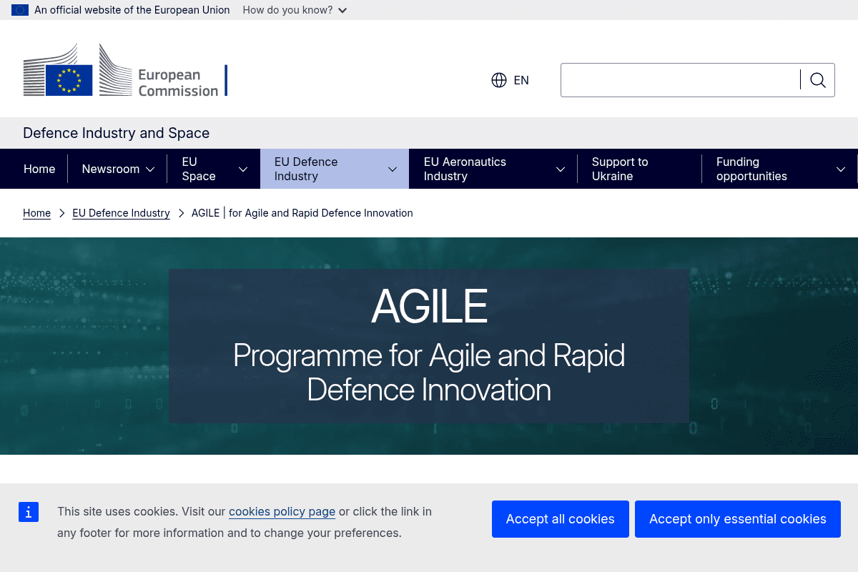Screen dimensions: 858x572
Task: Expand the Funding opportunities submenu chevron
Action: click(x=841, y=169)
